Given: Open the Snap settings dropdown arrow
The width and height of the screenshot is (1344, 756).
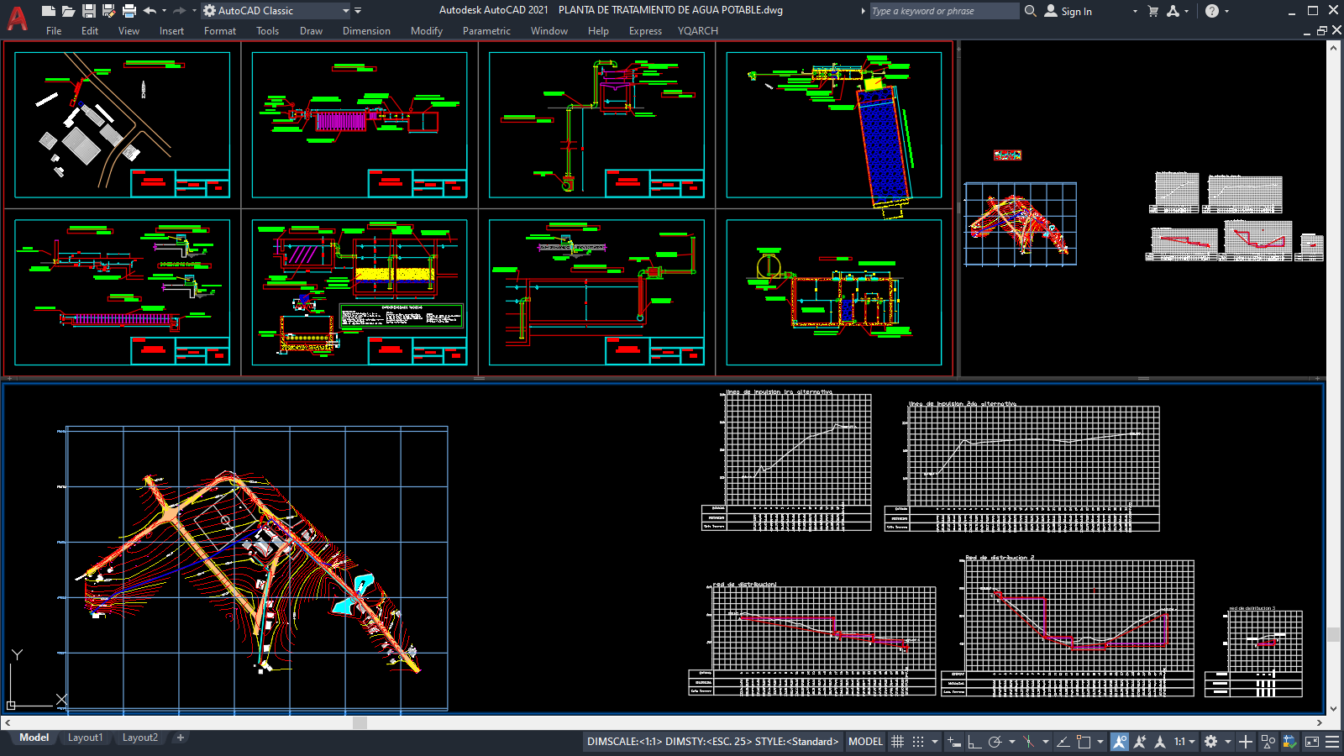Looking at the screenshot, I should pos(935,742).
